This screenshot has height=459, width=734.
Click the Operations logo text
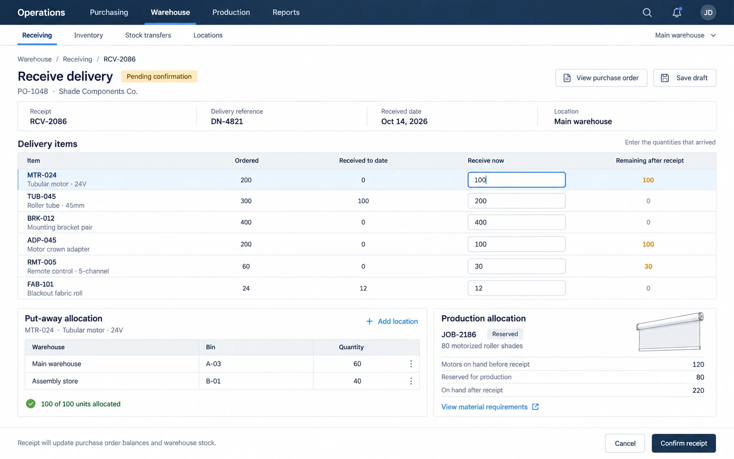click(x=41, y=12)
